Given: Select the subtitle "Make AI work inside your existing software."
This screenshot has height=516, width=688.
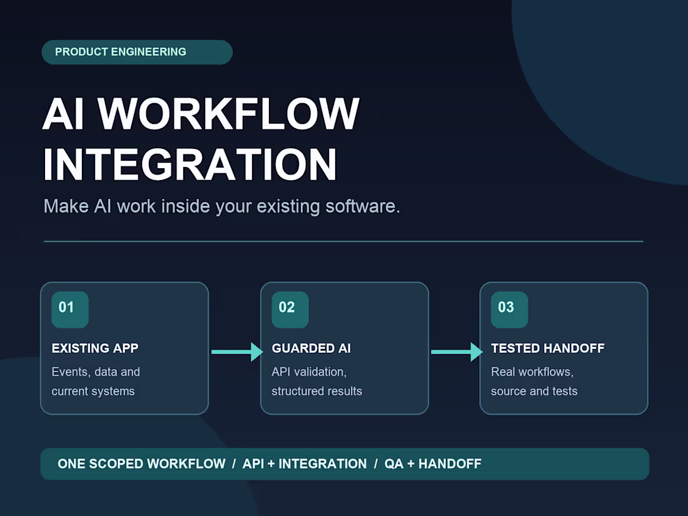Looking at the screenshot, I should coord(221,206).
